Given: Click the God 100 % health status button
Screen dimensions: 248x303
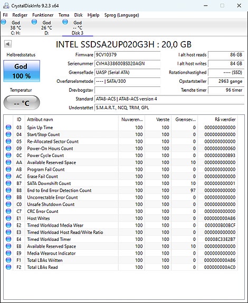Looking at the screenshot, I should coord(22,71).
